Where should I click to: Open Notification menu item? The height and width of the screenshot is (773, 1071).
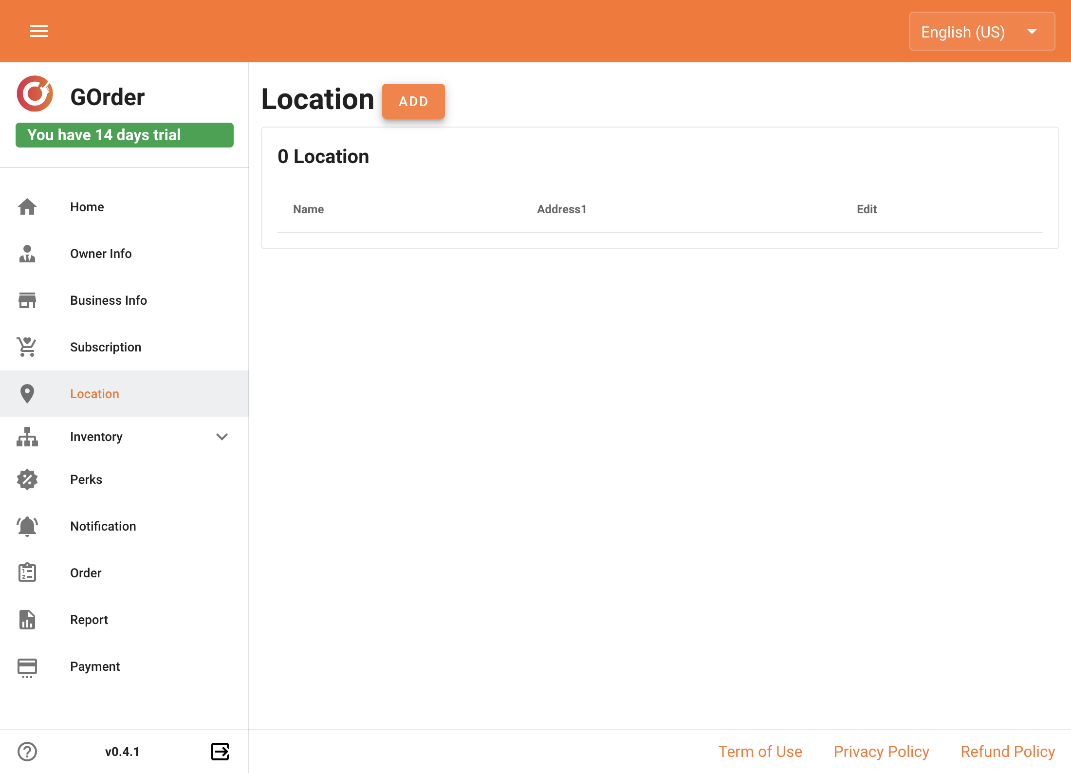click(125, 526)
